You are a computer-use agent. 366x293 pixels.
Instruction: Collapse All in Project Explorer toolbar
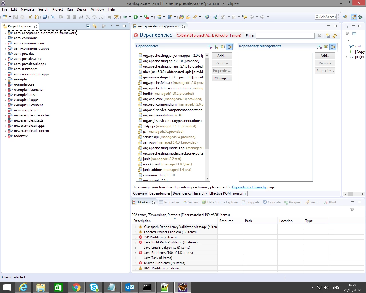88,26
